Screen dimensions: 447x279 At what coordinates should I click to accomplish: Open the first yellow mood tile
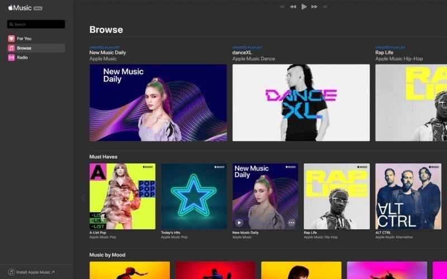click(130, 270)
